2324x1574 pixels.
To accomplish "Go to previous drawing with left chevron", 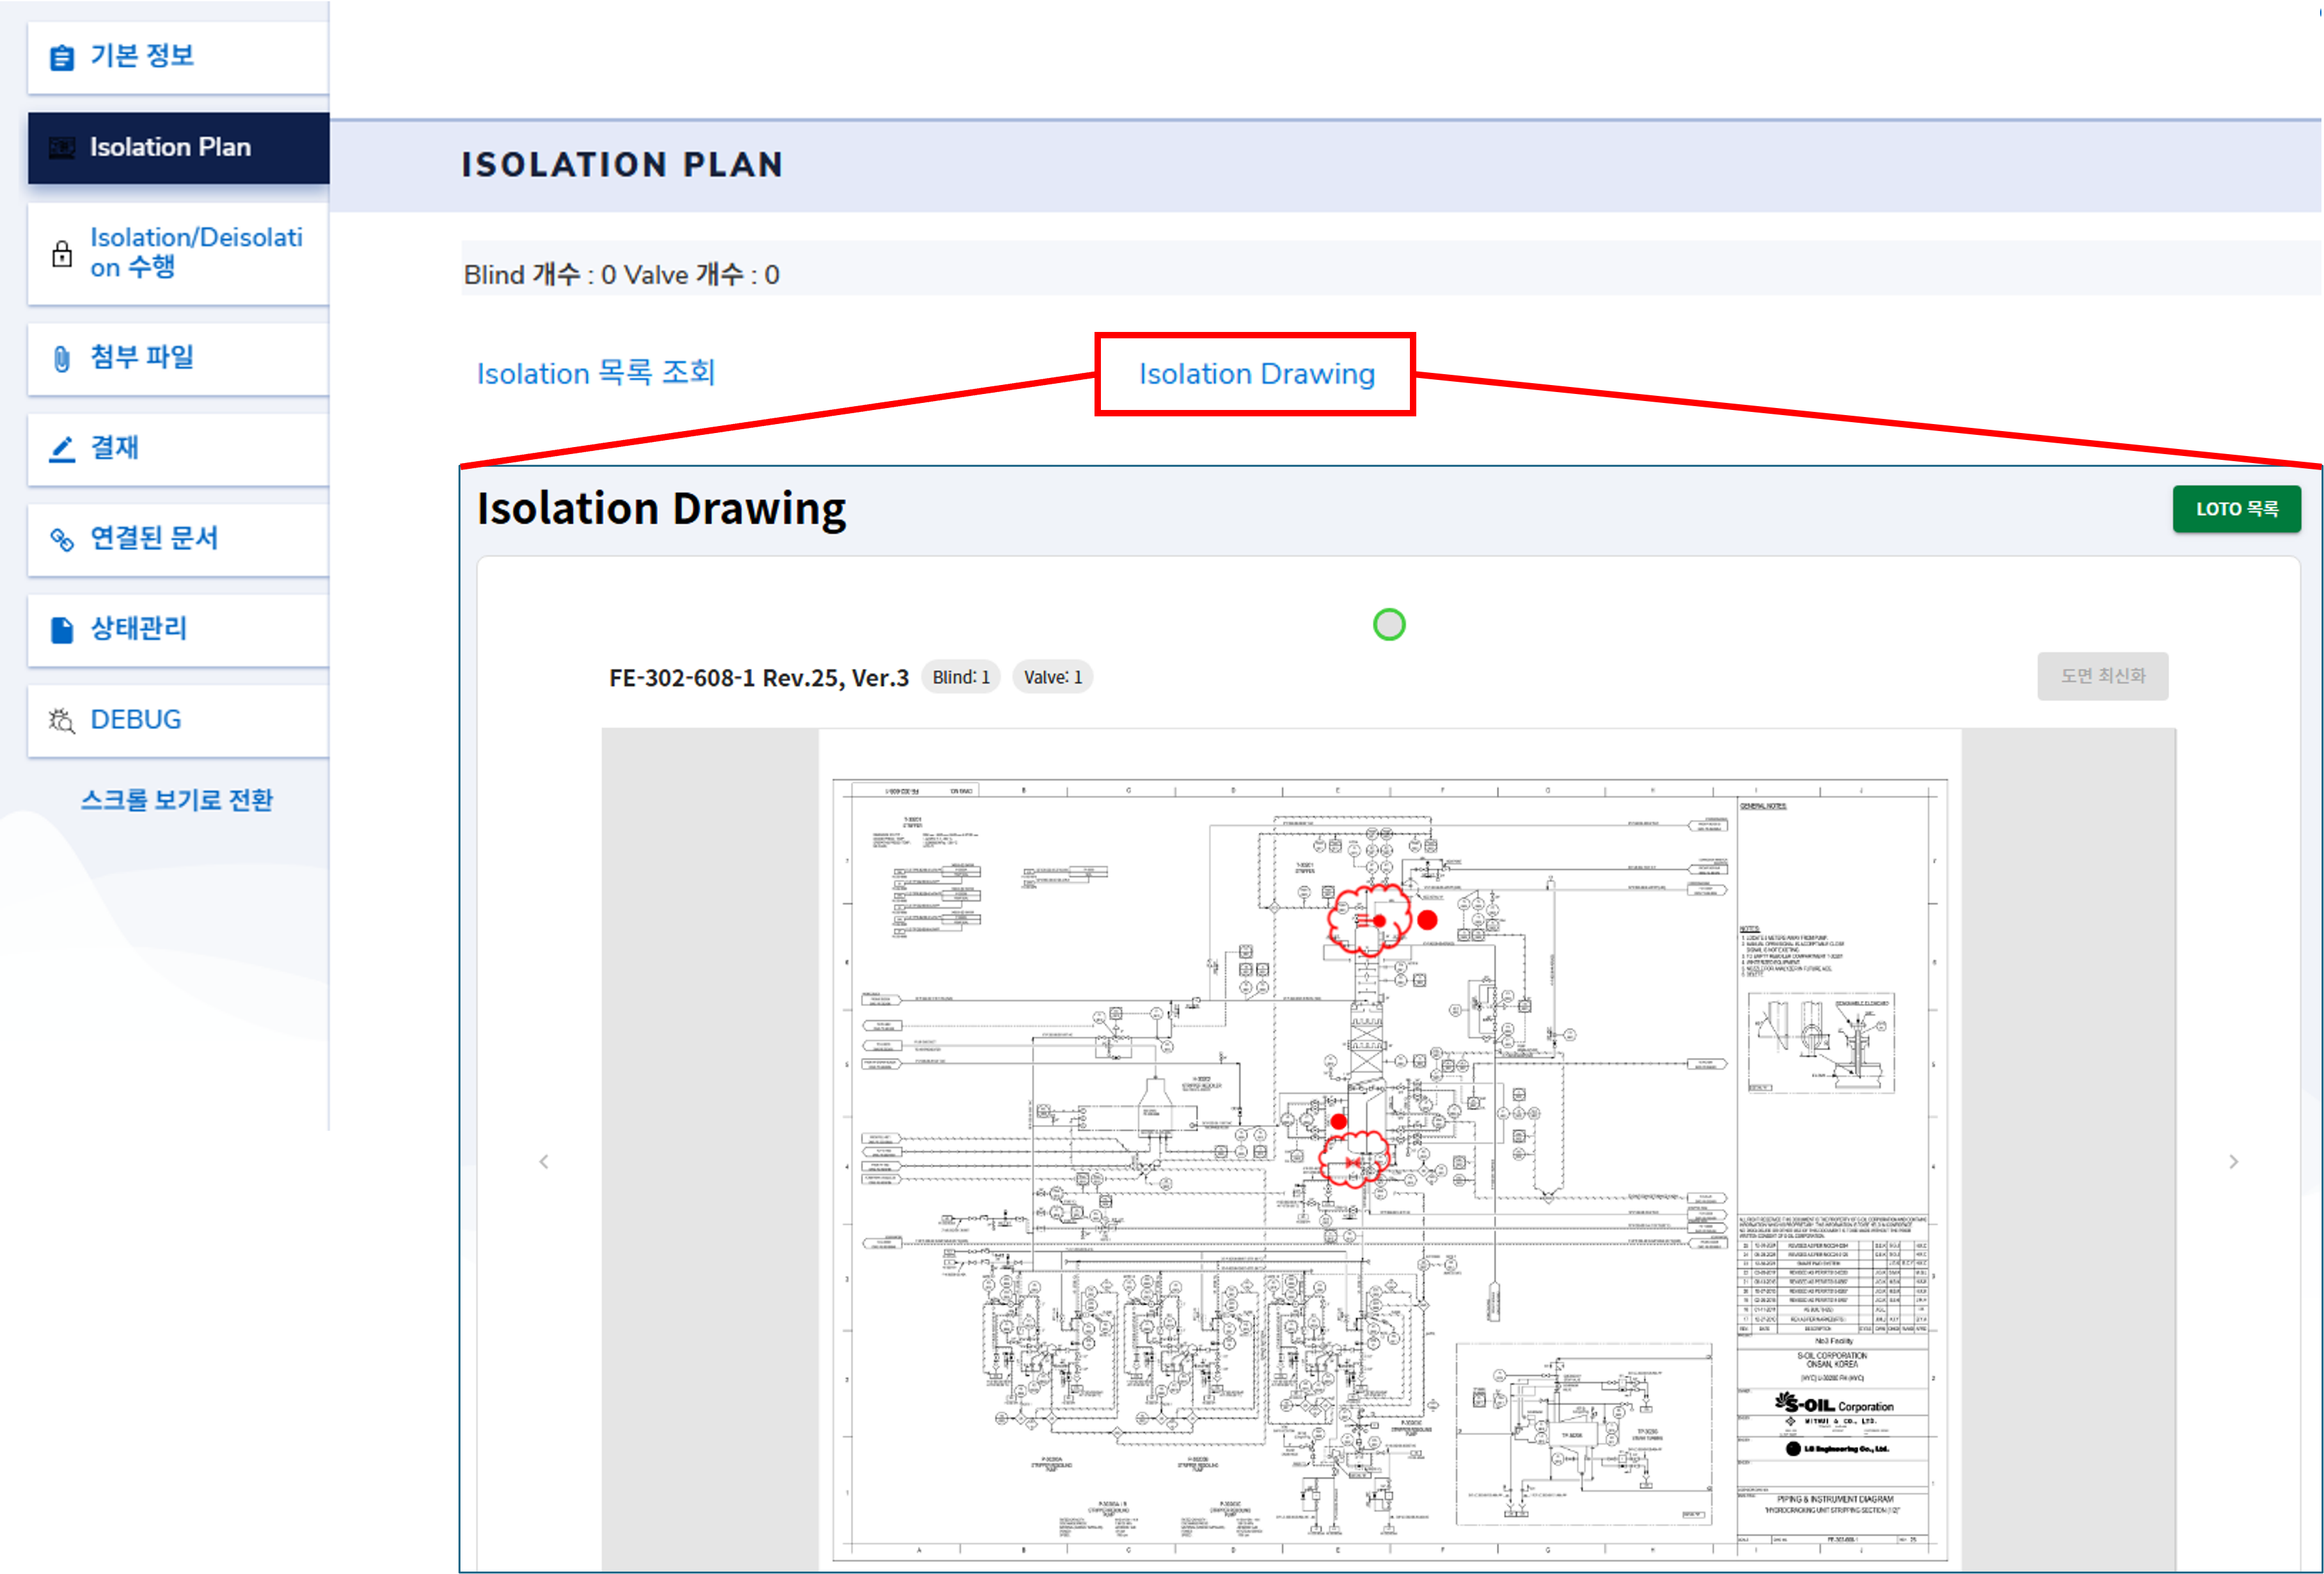I will [x=544, y=1161].
